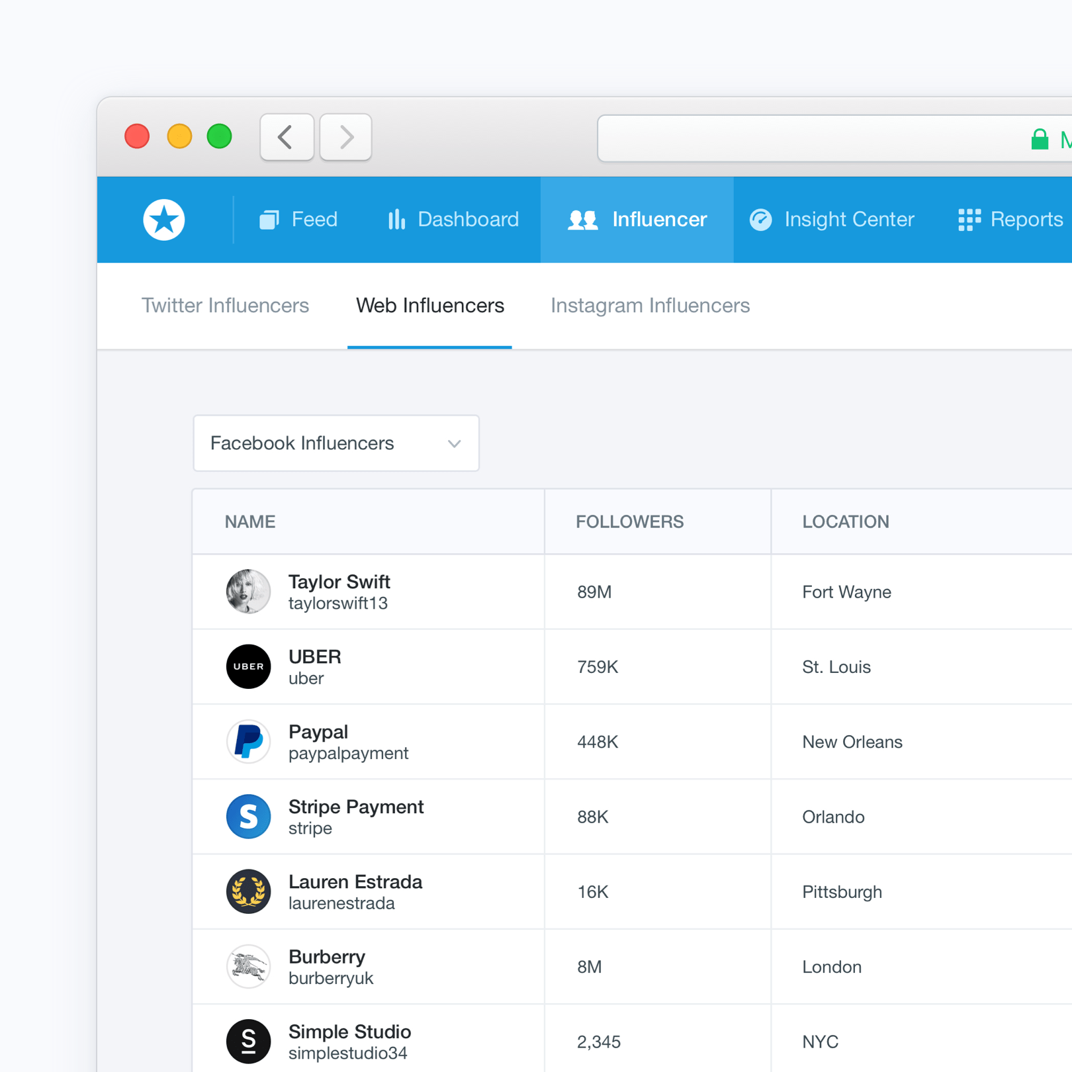Open the Insight Center menu item
This screenshot has height=1072, width=1072.
832,220
